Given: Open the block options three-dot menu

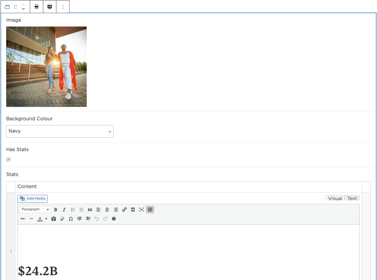Looking at the screenshot, I should point(63,7).
